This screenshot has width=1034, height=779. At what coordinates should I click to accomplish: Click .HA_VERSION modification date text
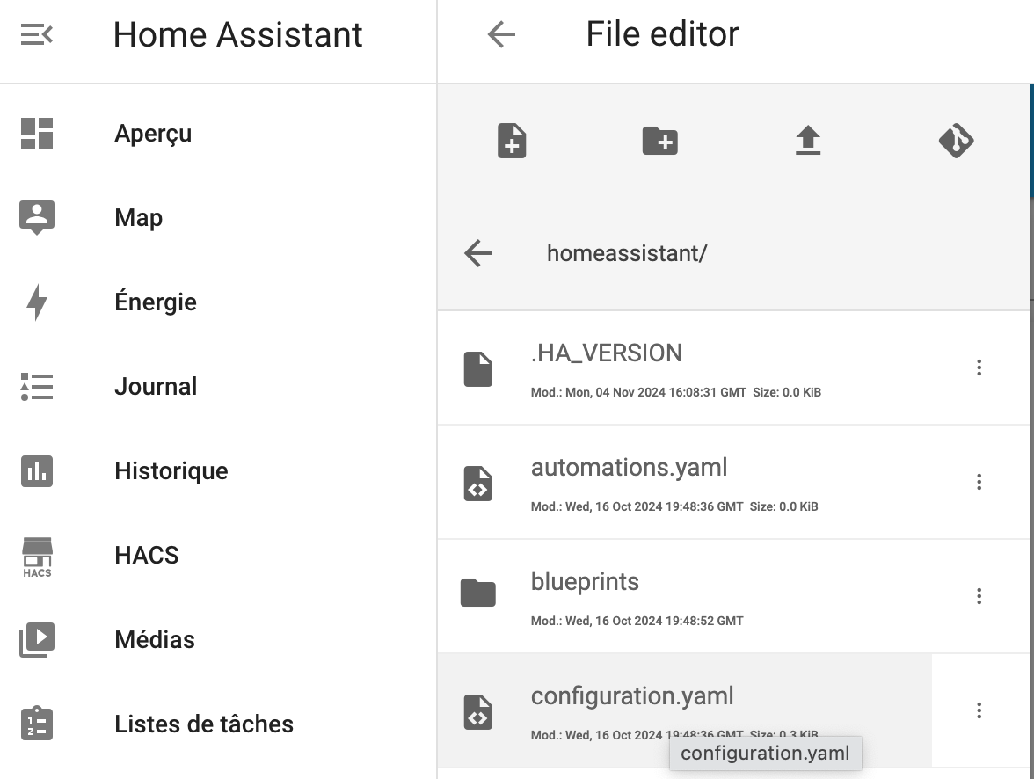(638, 392)
